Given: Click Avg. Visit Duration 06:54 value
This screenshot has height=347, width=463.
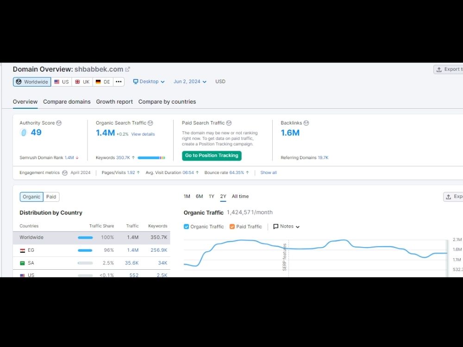Looking at the screenshot, I should (x=188, y=173).
